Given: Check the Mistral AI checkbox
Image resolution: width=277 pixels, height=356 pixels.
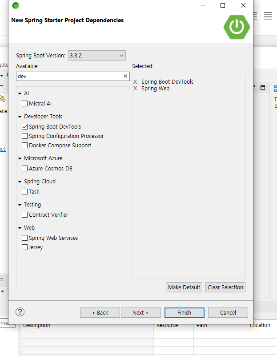Looking at the screenshot, I should point(24,104).
